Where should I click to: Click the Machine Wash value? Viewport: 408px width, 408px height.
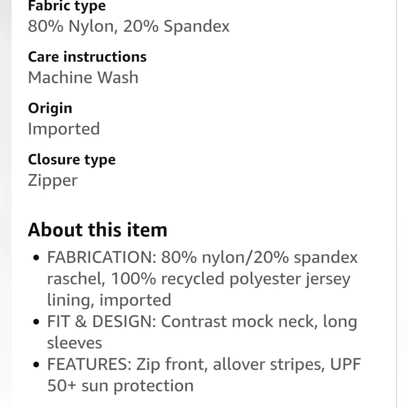83,77
